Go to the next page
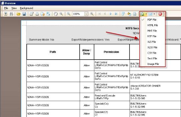 110,14
